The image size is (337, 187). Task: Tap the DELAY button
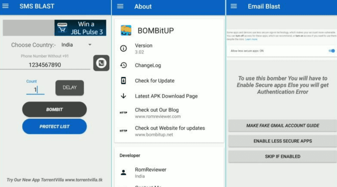point(70,88)
